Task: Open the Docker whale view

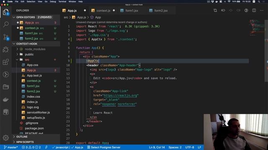Action: point(6,100)
